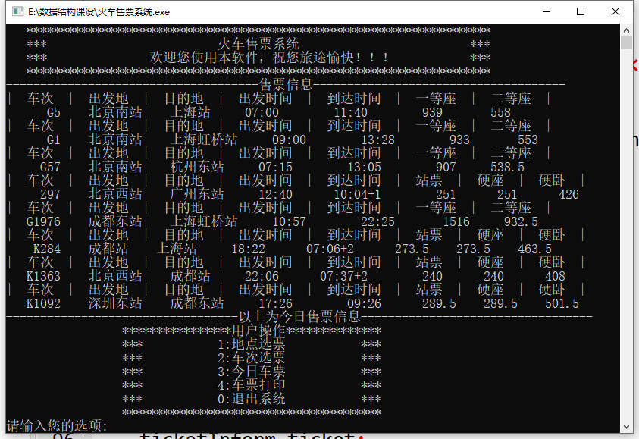Click train number Z97
Screen dimensions: 639x439
point(50,194)
